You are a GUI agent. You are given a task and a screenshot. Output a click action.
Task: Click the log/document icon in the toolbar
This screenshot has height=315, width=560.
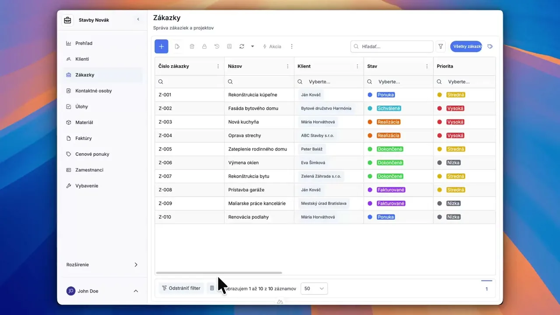point(229,46)
